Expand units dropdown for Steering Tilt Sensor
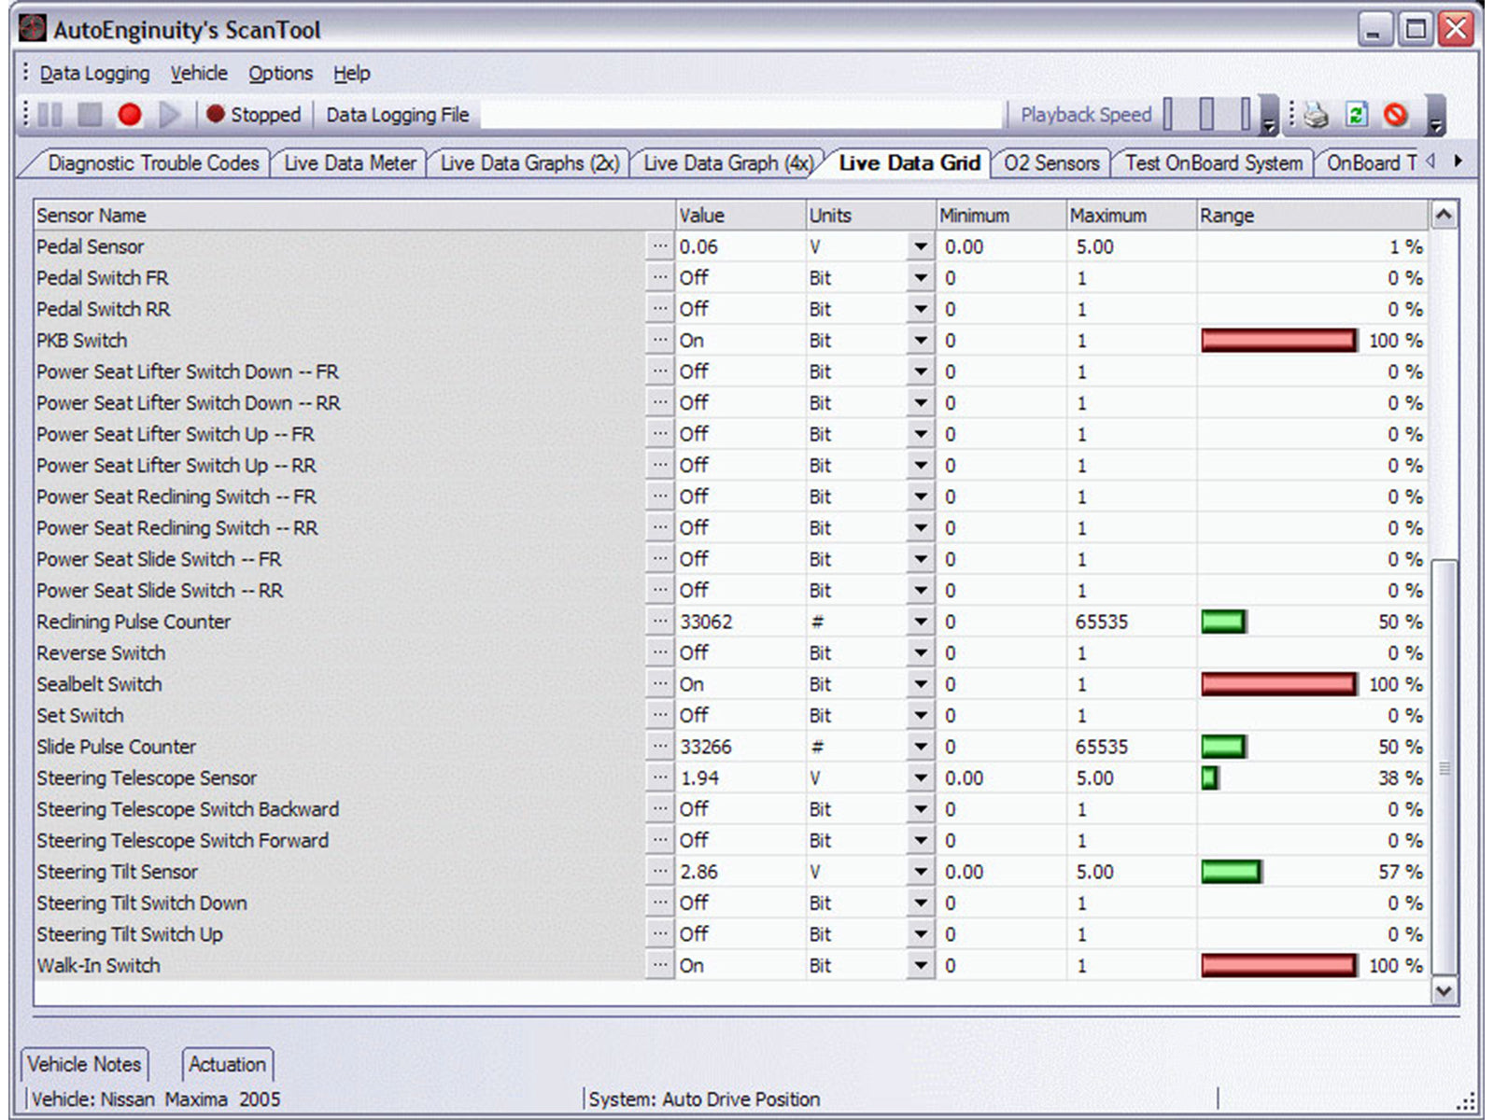The height and width of the screenshot is (1120, 1494). pyautogui.click(x=920, y=872)
